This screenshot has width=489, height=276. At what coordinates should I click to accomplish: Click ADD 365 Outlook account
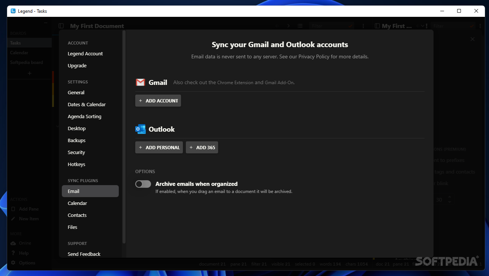point(202,147)
